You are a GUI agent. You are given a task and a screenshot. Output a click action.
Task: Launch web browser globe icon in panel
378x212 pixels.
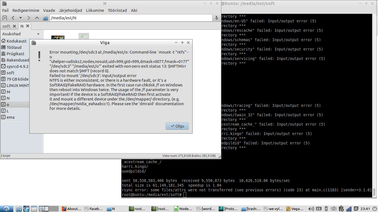click(x=26, y=209)
